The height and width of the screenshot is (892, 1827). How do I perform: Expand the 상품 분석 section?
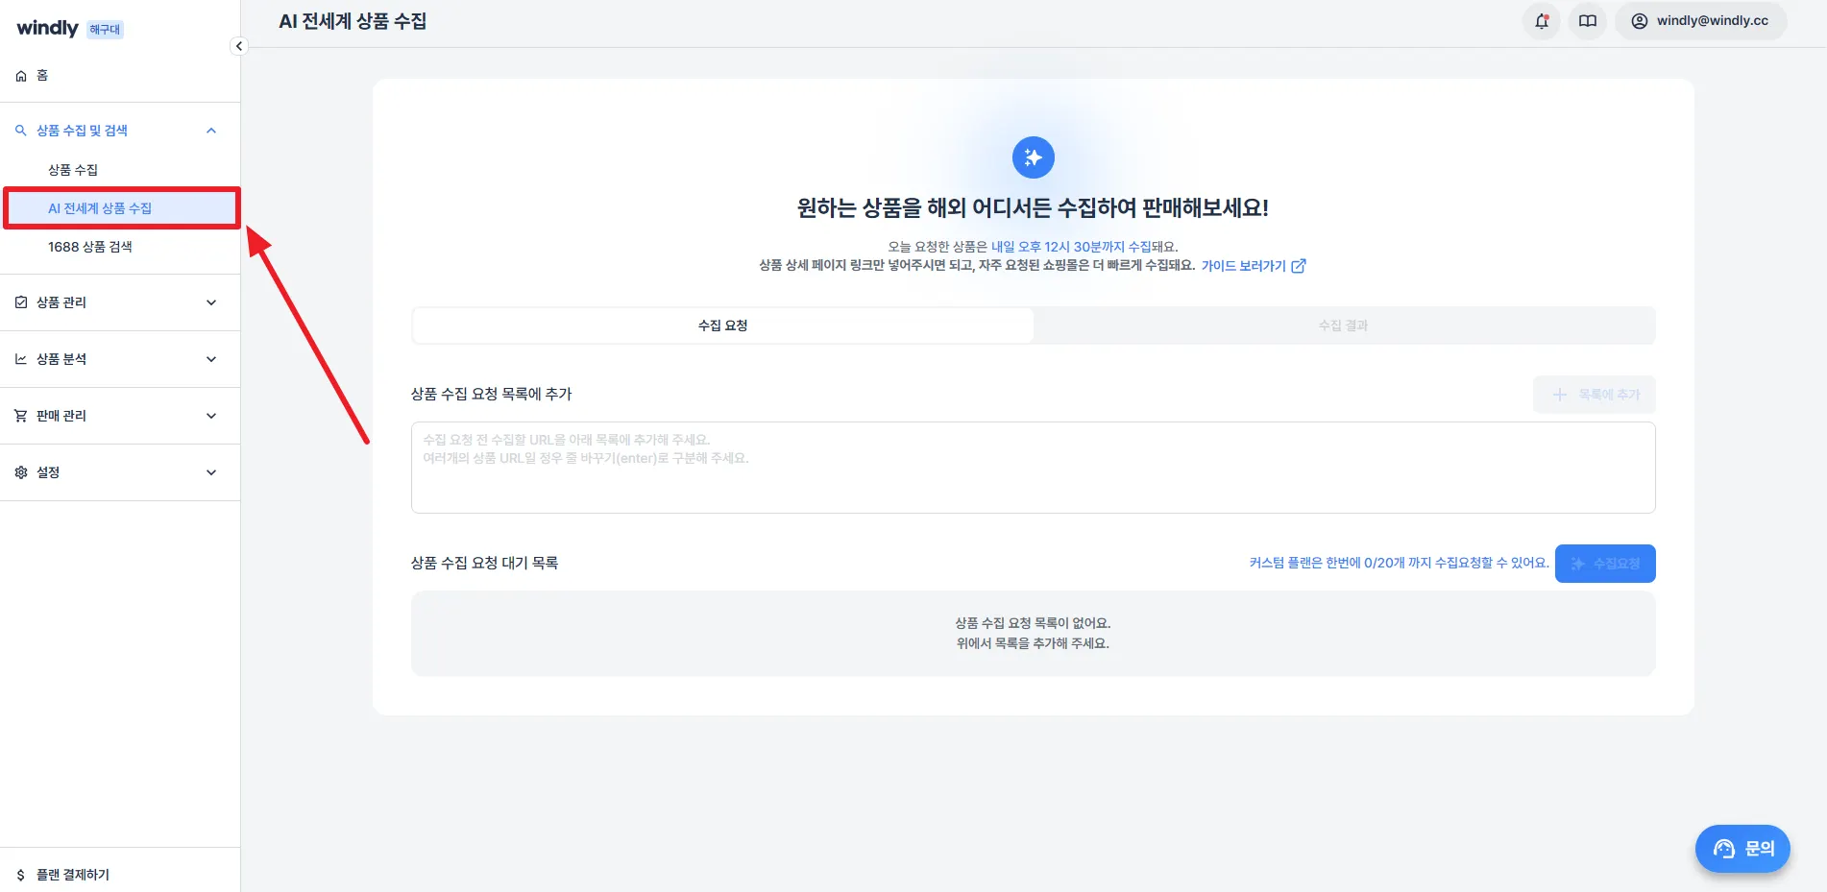tap(210, 358)
